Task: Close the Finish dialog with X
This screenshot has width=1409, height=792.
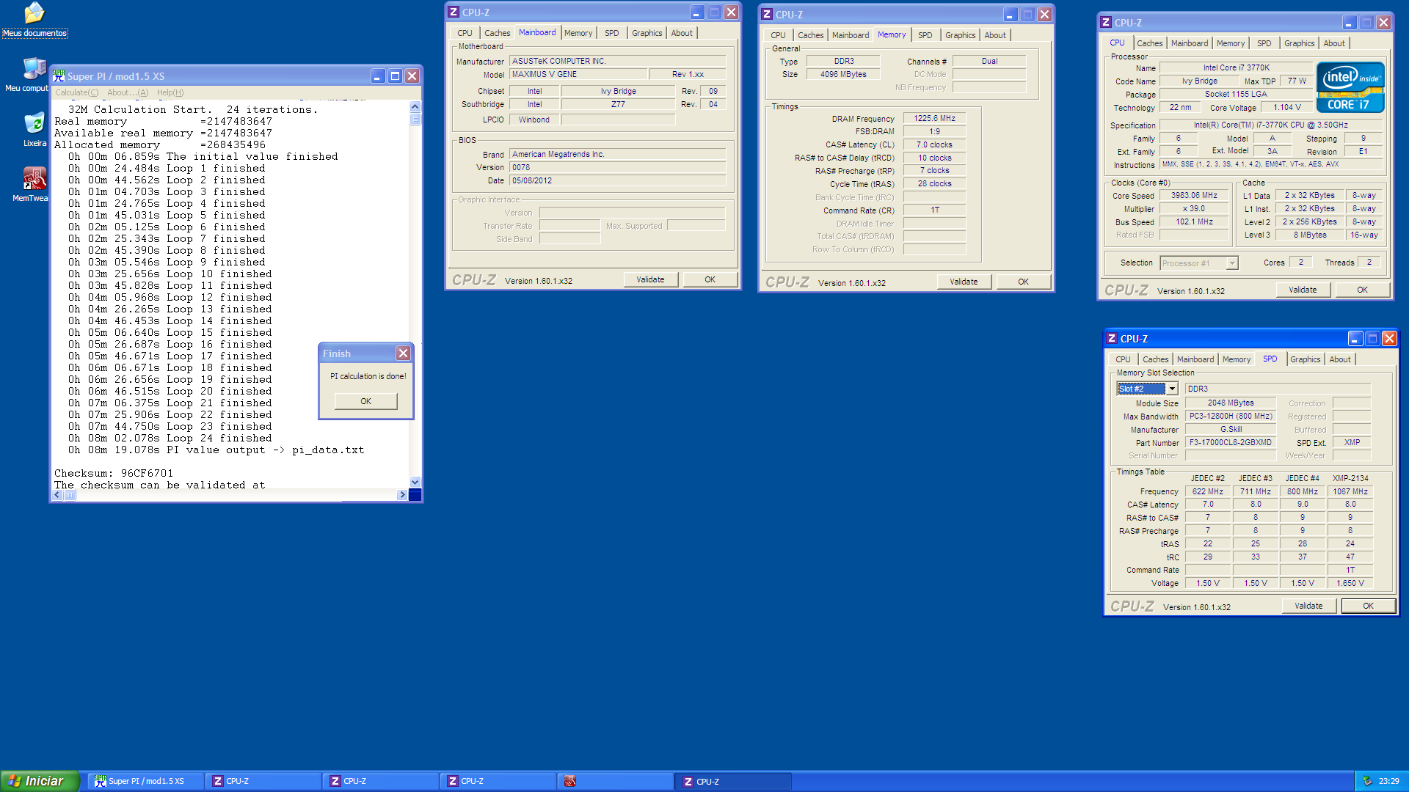Action: coord(403,353)
